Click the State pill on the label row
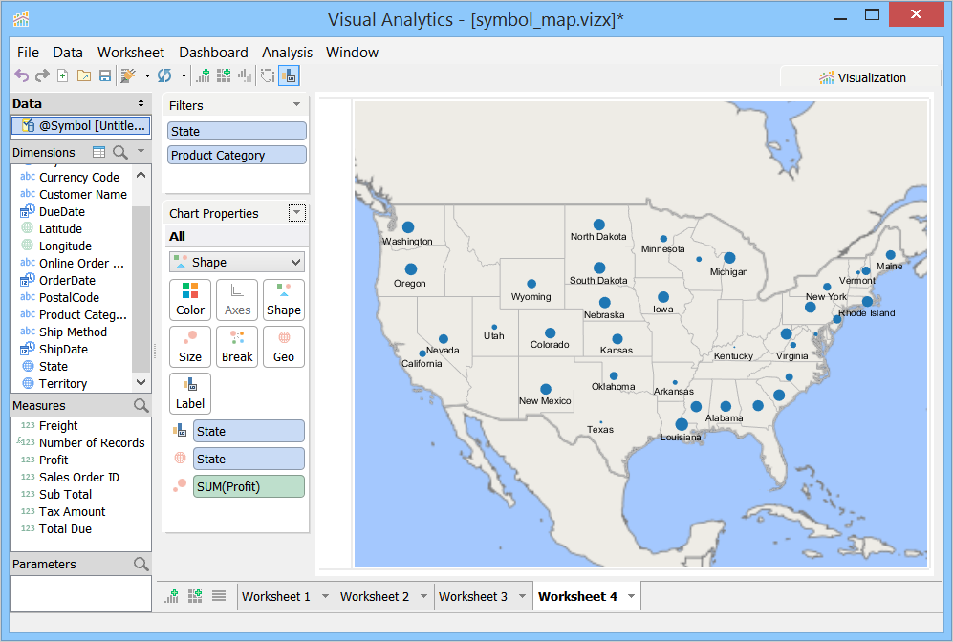This screenshot has height=642, width=953. 249,431
